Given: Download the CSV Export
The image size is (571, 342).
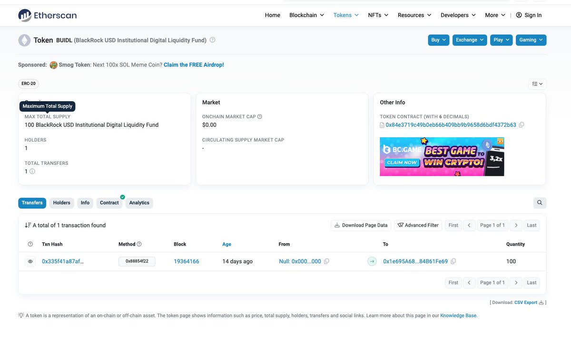Looking at the screenshot, I should 526,303.
